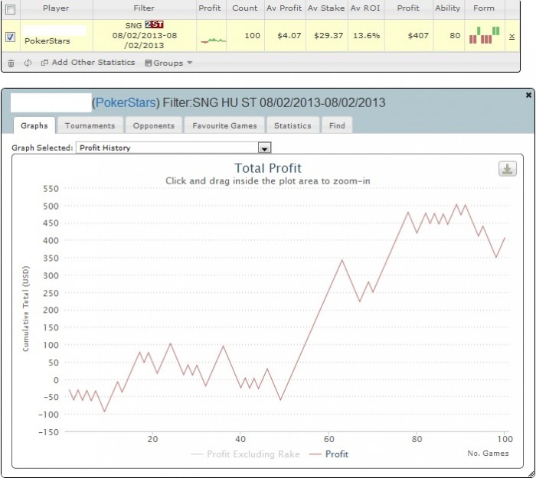Click the $4.07 Av Profit value
536x478 pixels.
pyautogui.click(x=289, y=35)
